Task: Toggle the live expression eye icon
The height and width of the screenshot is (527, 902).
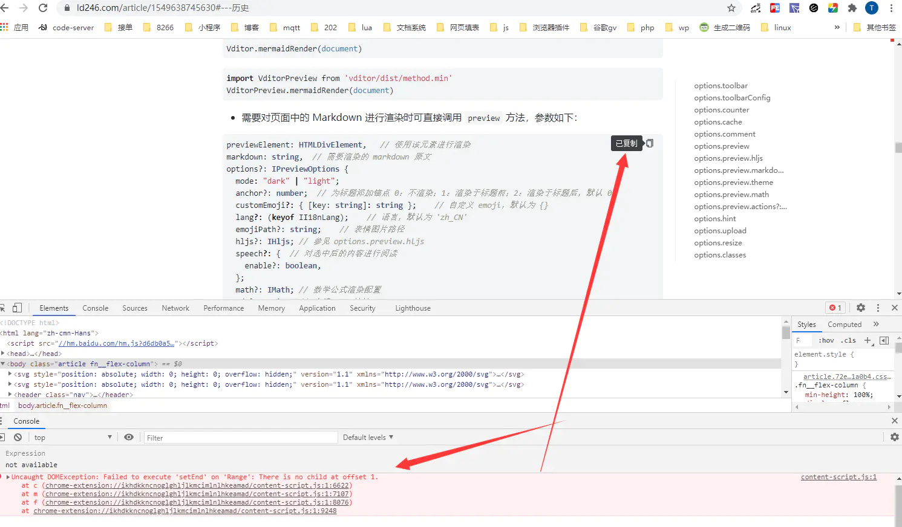Action: pyautogui.click(x=129, y=437)
